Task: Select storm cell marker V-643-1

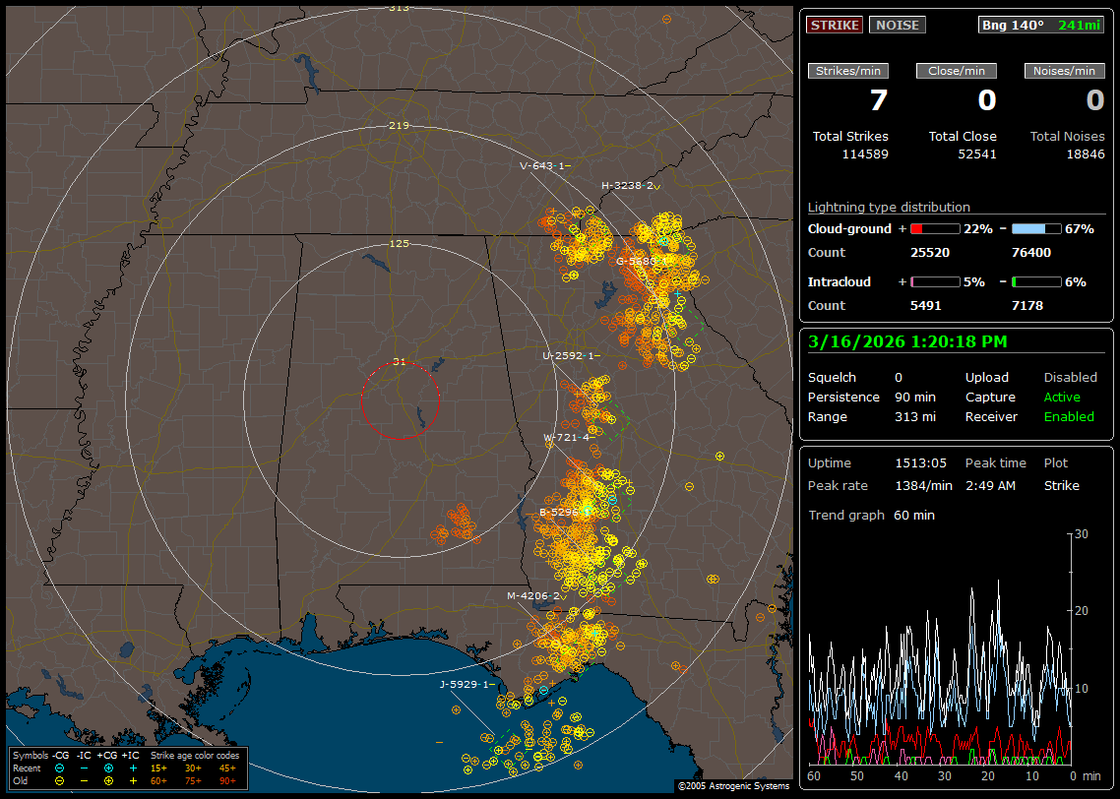Action: click(544, 166)
